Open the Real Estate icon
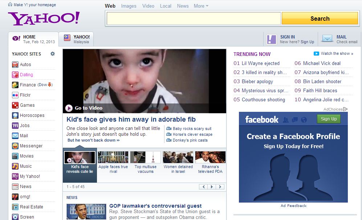The width and height of the screenshot is (362, 220). [x=15, y=207]
